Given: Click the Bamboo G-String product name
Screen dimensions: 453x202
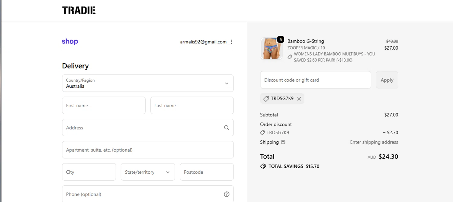Looking at the screenshot, I should [306, 41].
